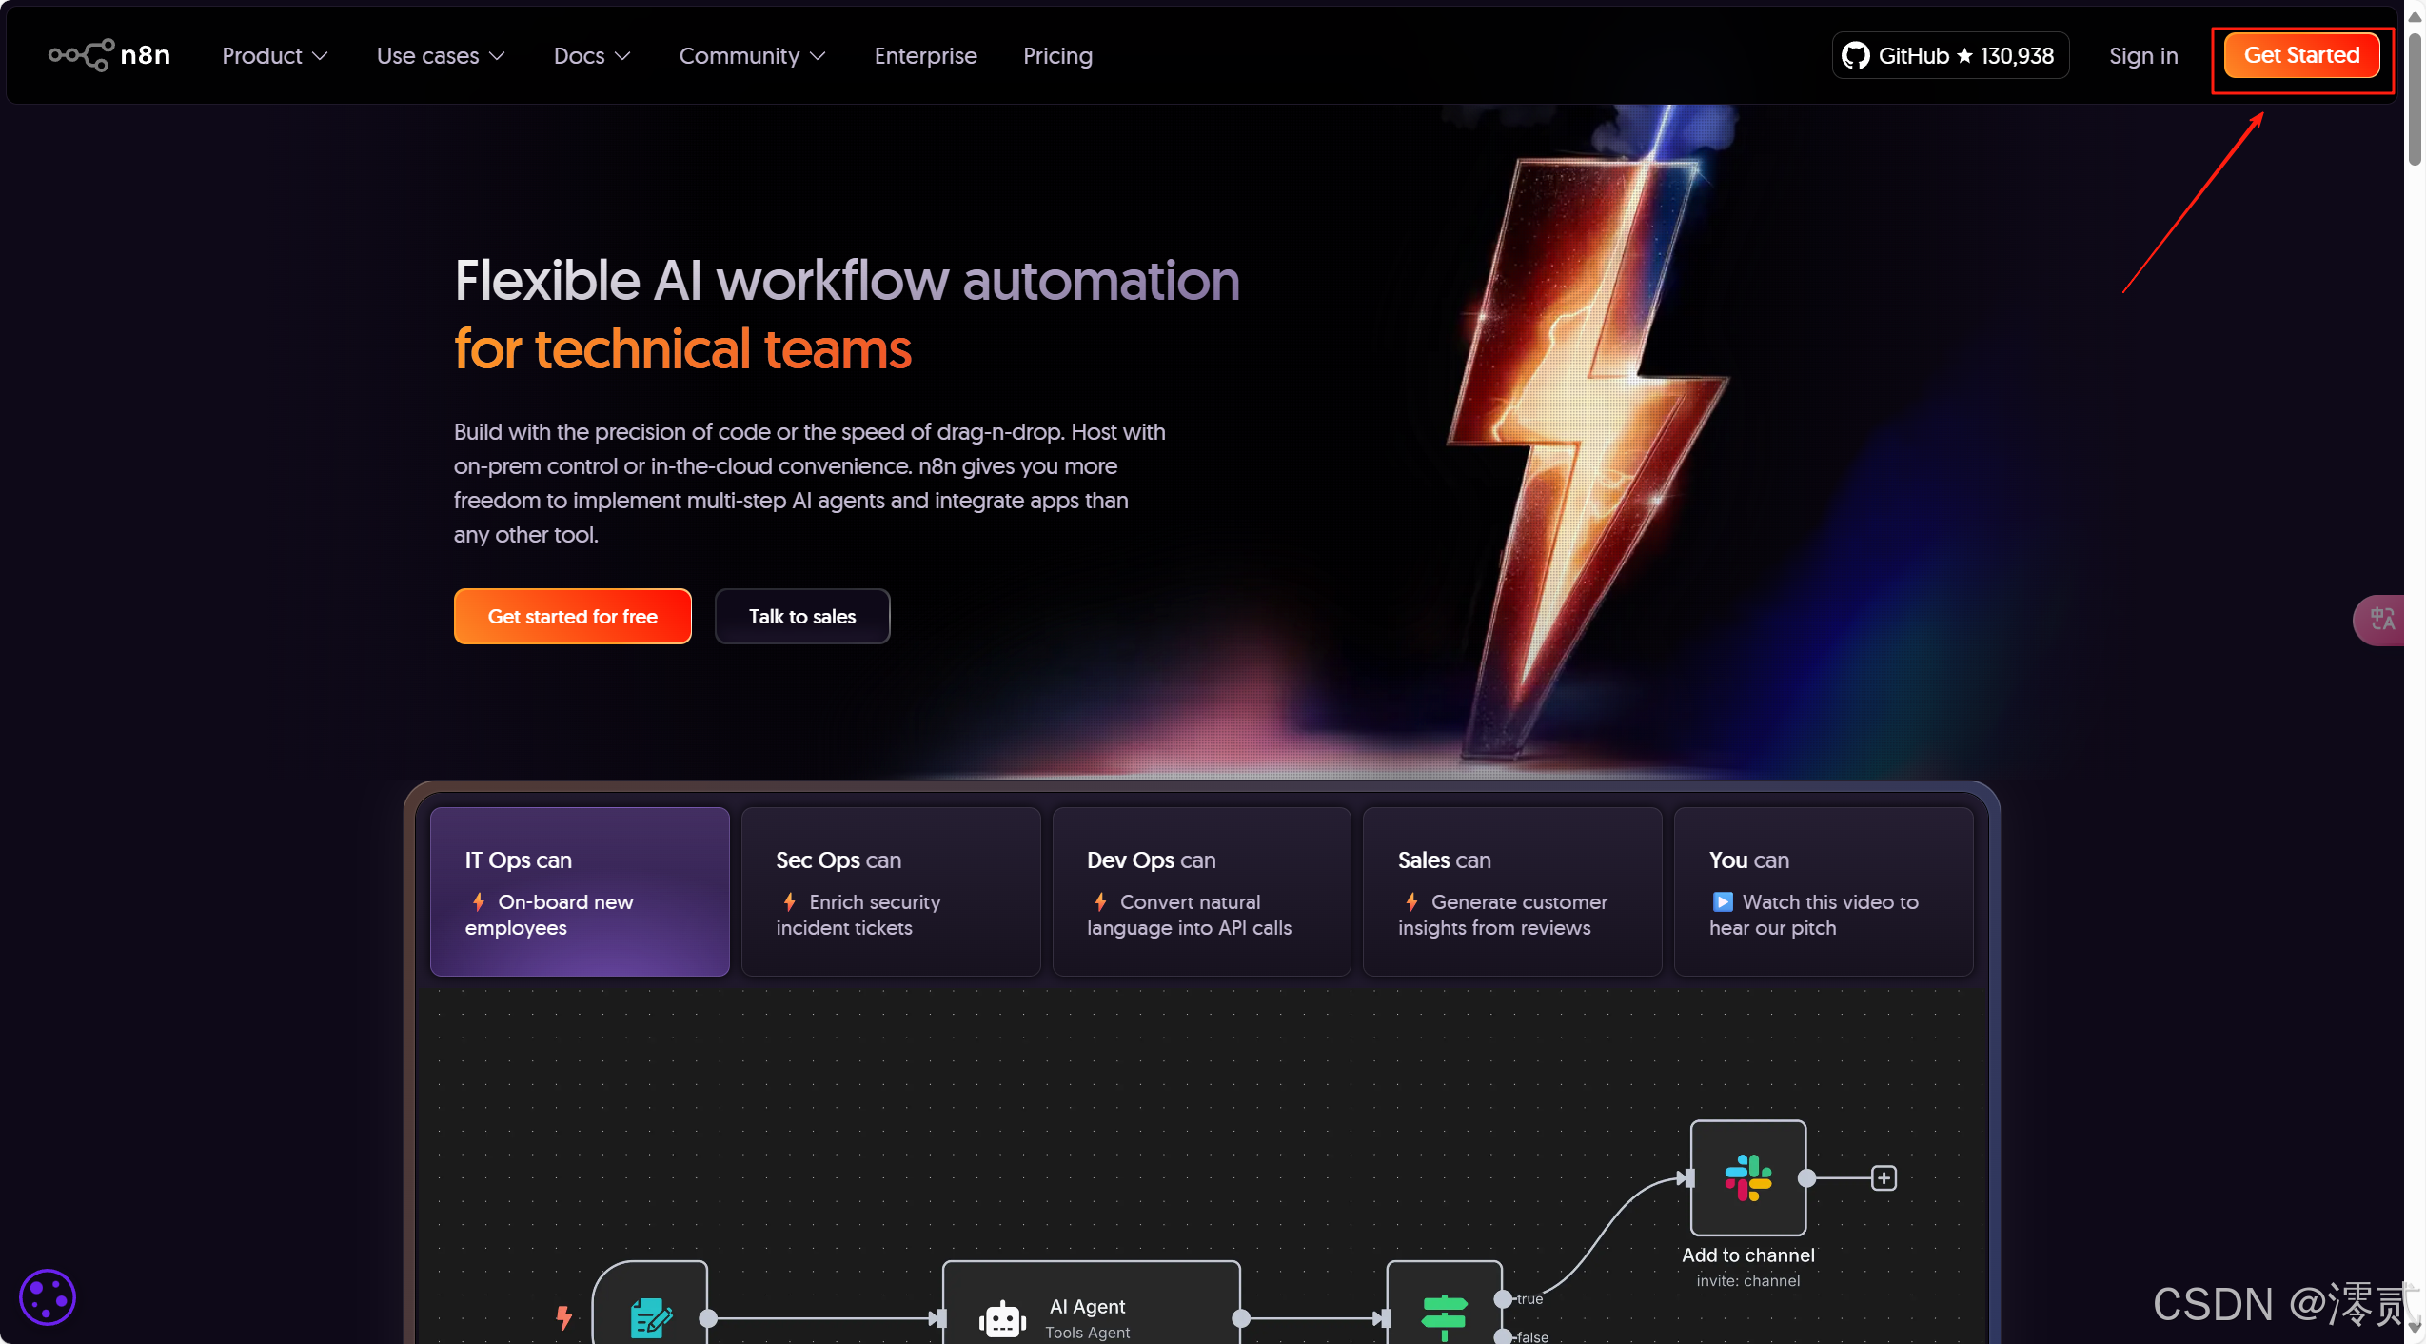Click the Talk to sales button

(x=801, y=617)
